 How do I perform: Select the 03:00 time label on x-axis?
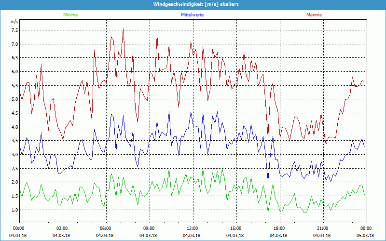[62, 228]
